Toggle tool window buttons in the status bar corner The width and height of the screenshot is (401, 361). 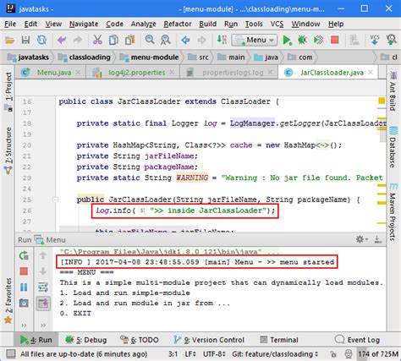point(11,353)
